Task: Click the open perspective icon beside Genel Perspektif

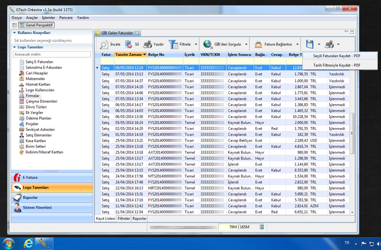Action: (15, 25)
